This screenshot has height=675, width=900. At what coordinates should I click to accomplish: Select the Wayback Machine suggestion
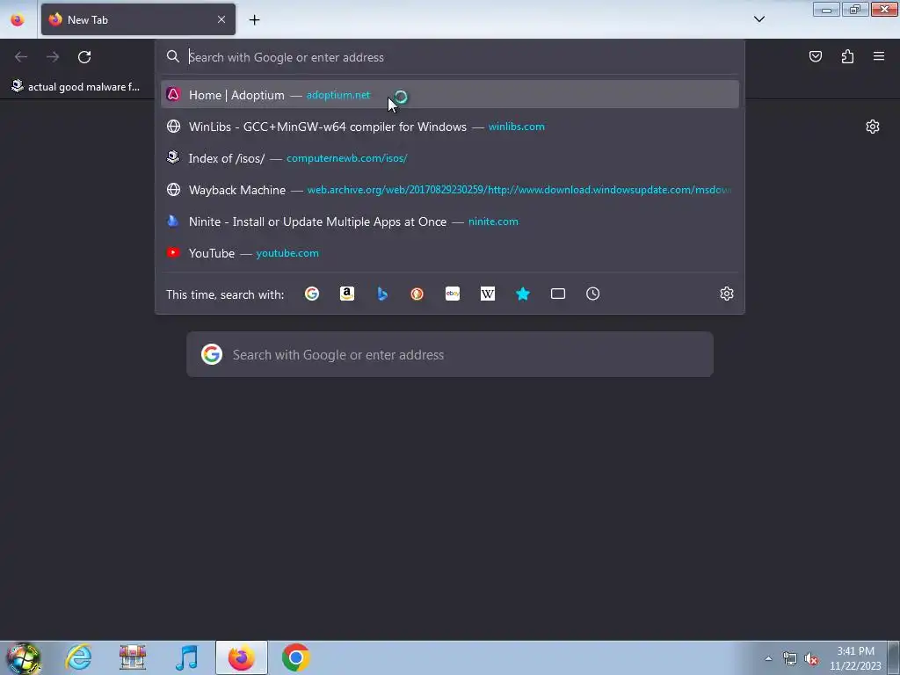click(449, 190)
